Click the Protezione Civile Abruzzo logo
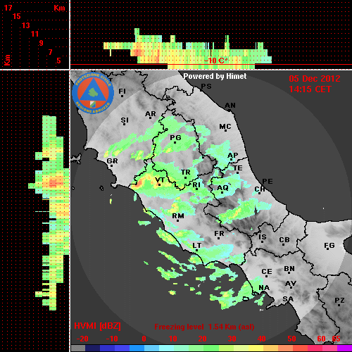352x352 pixels. click(93, 93)
